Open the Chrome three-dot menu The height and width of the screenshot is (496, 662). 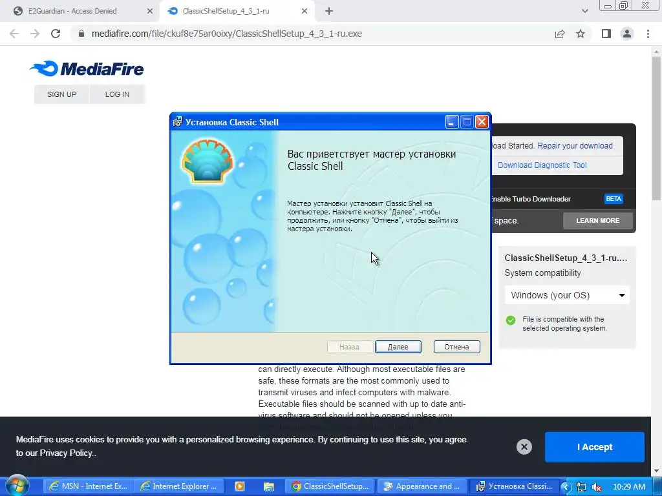[648, 34]
